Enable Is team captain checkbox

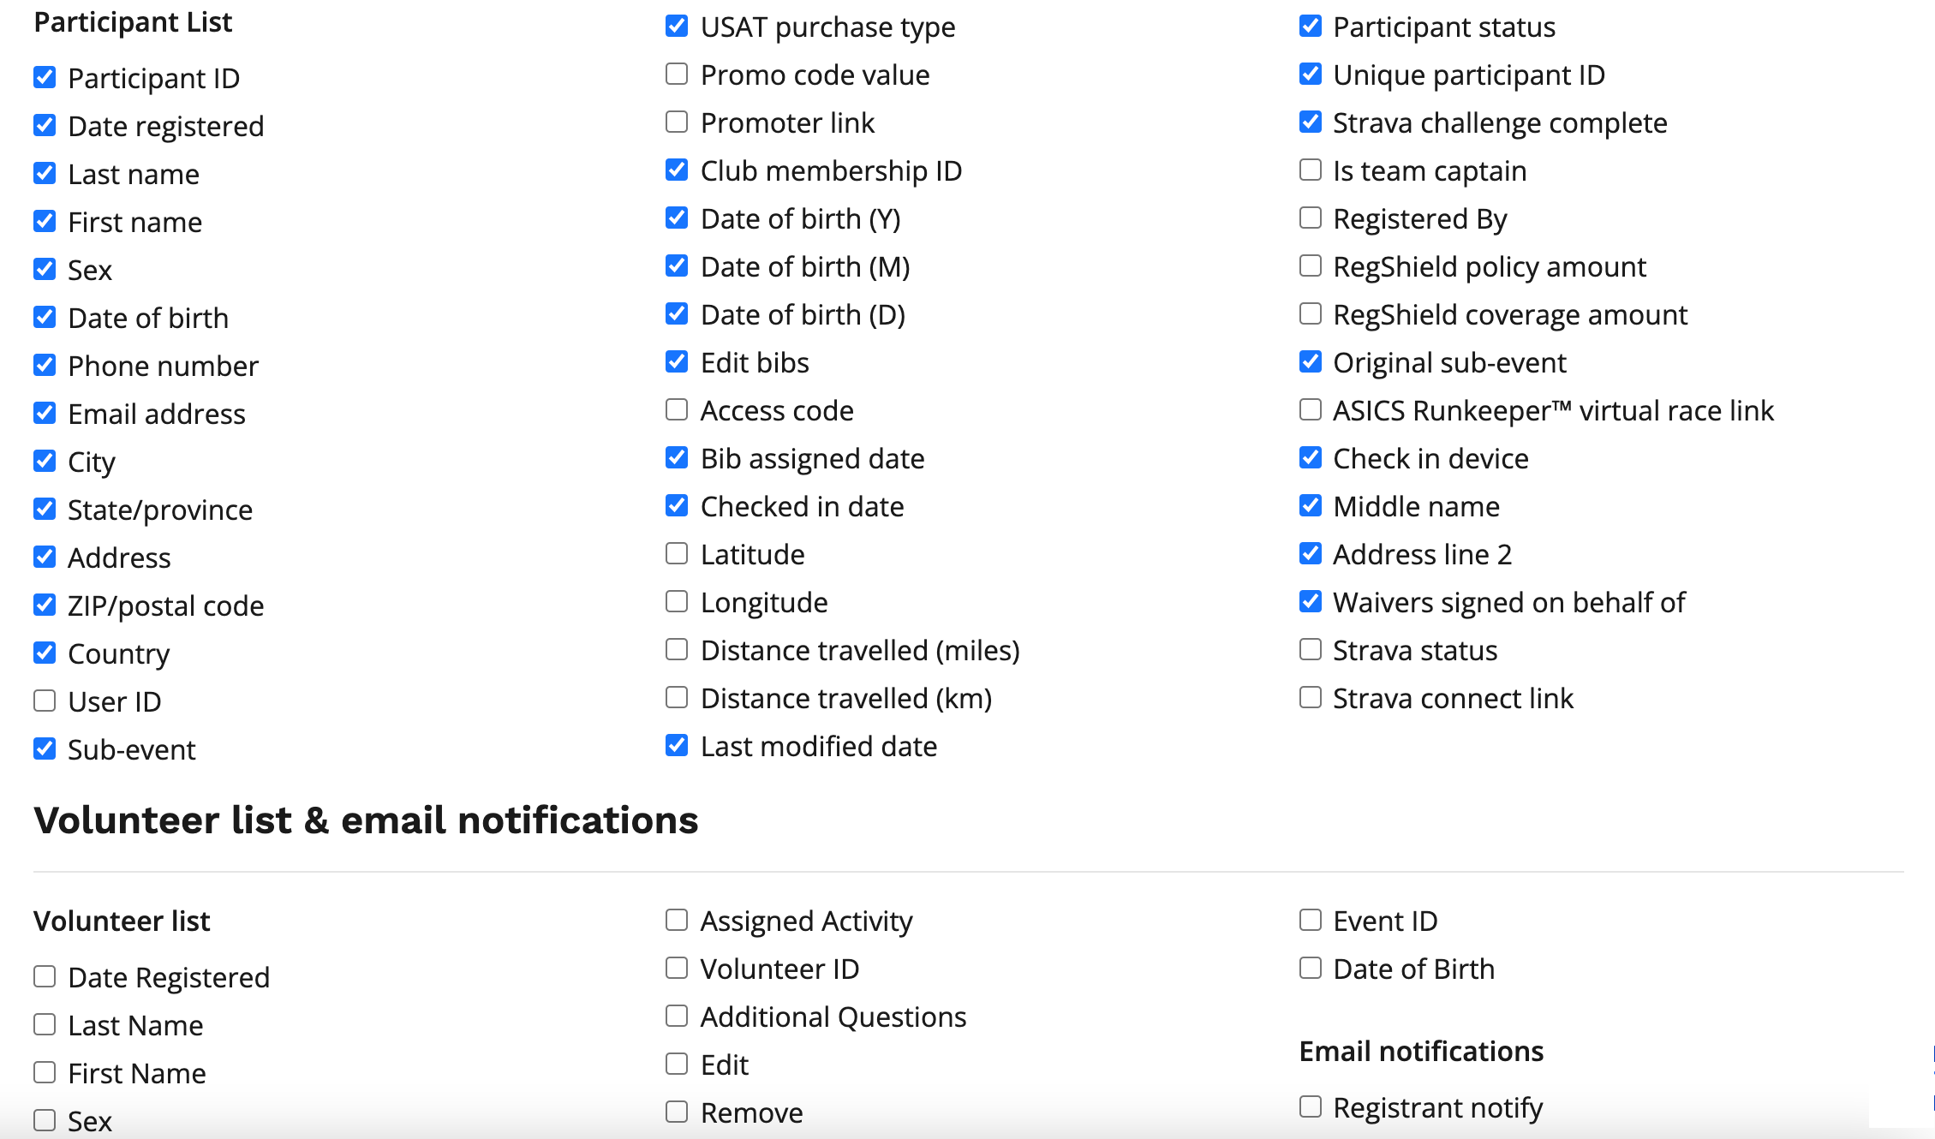(x=1311, y=170)
